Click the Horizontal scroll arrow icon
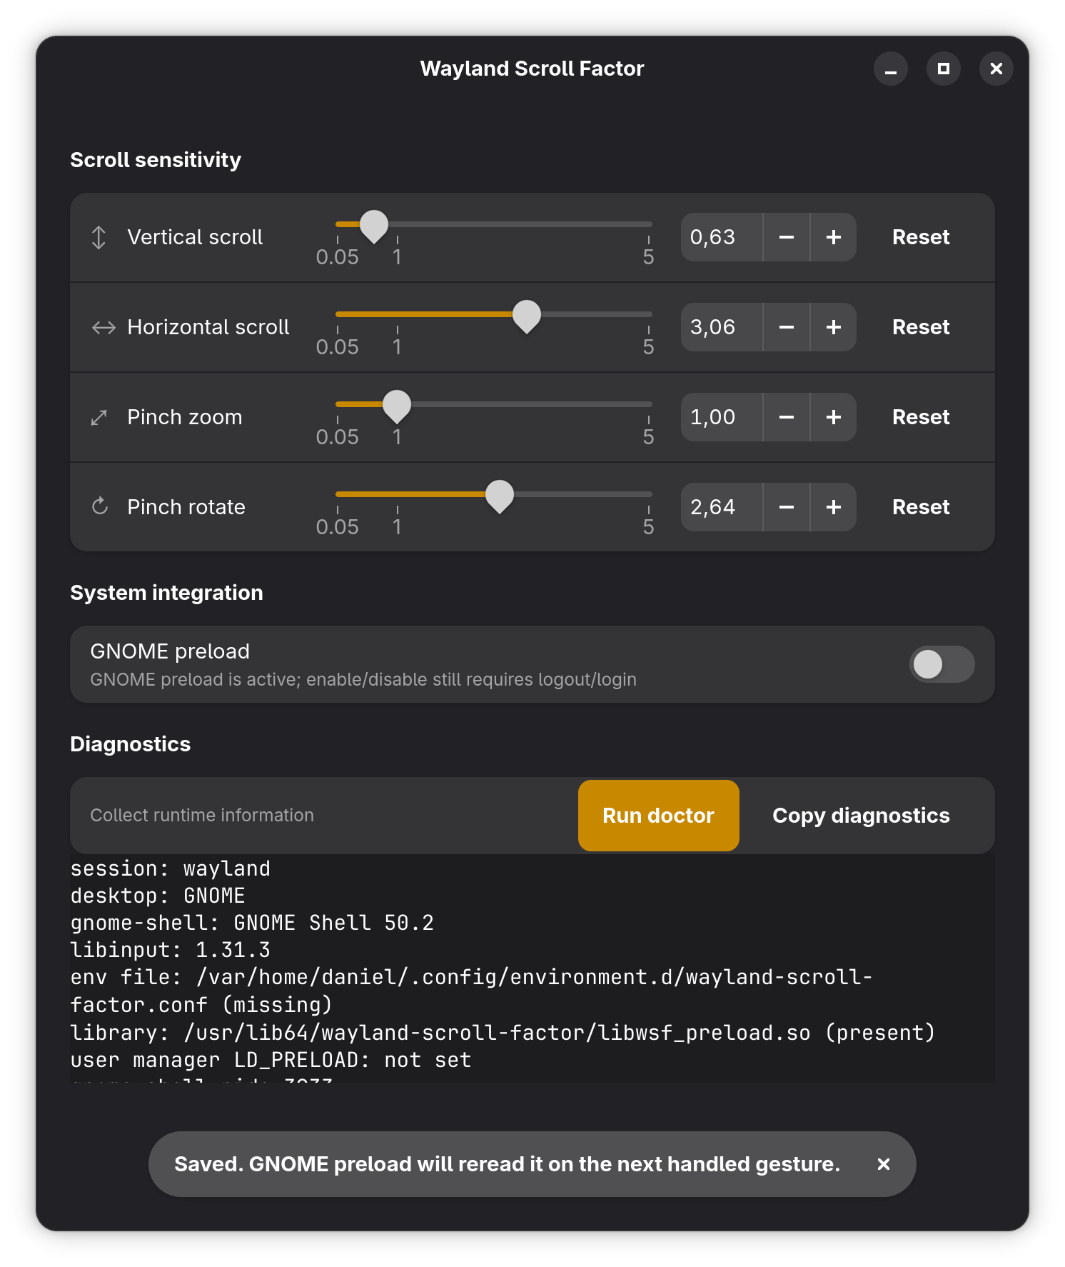Screen dimensions: 1065x1267 click(x=104, y=327)
